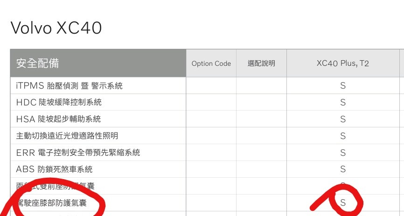404x216 pixels.
Task: Click the S value in the ABS row
Action: 343,169
